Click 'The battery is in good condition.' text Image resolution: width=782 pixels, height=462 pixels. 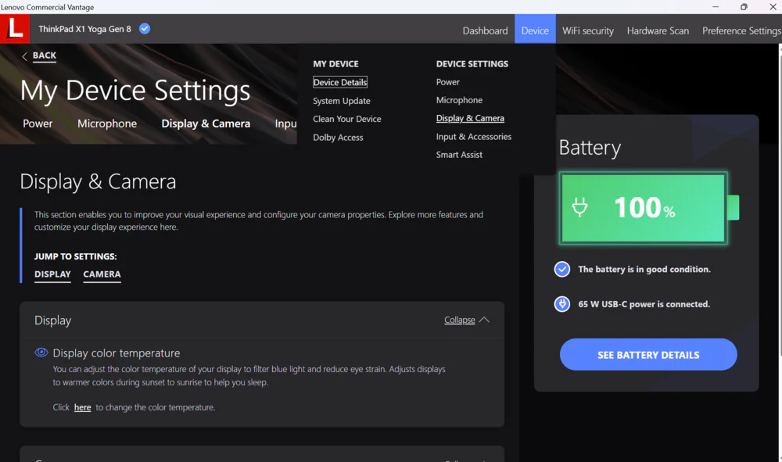click(644, 269)
